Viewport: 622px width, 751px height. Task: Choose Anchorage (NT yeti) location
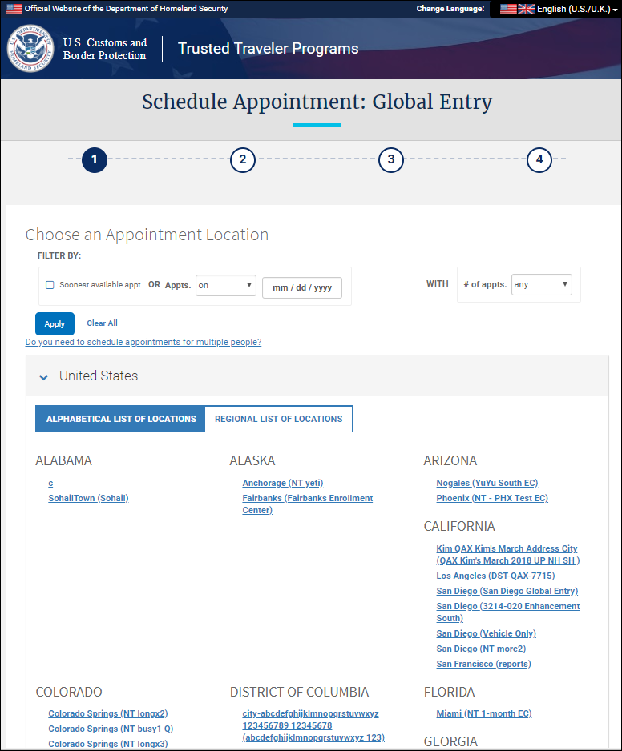pyautogui.click(x=283, y=483)
